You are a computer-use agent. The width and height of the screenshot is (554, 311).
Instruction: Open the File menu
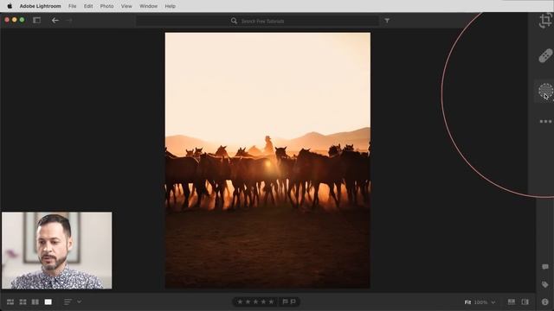tap(72, 6)
